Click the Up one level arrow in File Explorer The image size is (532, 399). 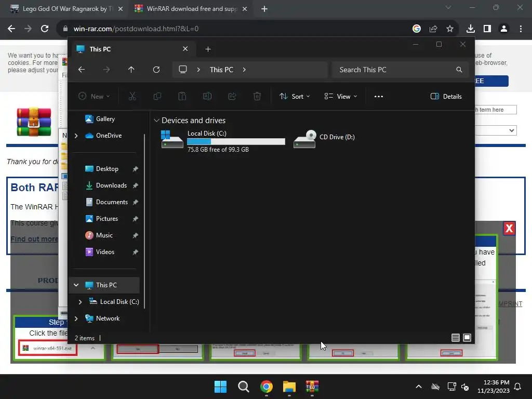(x=131, y=70)
